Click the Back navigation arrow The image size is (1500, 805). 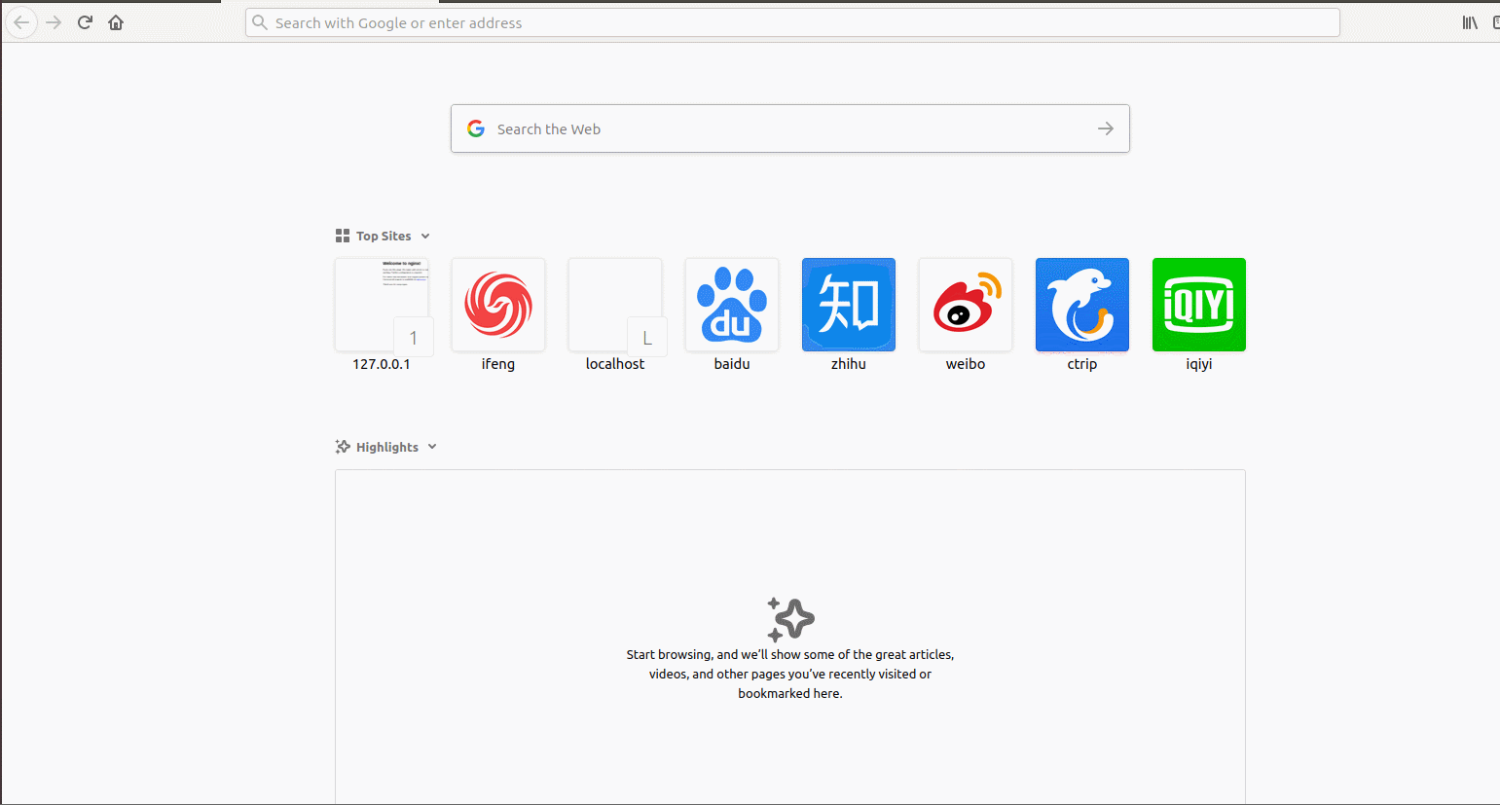pos(21,22)
